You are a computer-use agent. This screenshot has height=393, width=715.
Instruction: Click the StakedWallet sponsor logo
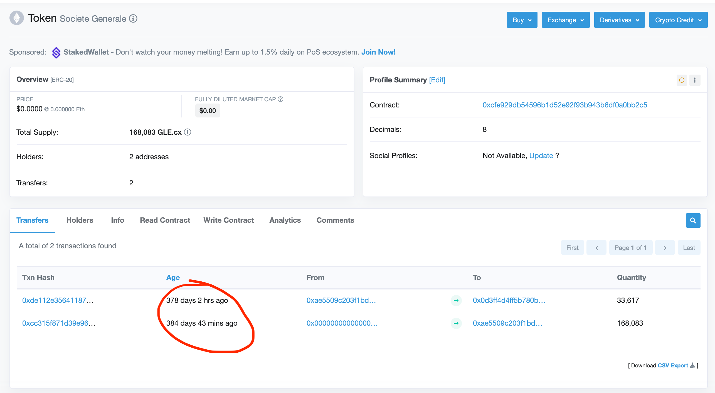pyautogui.click(x=56, y=52)
